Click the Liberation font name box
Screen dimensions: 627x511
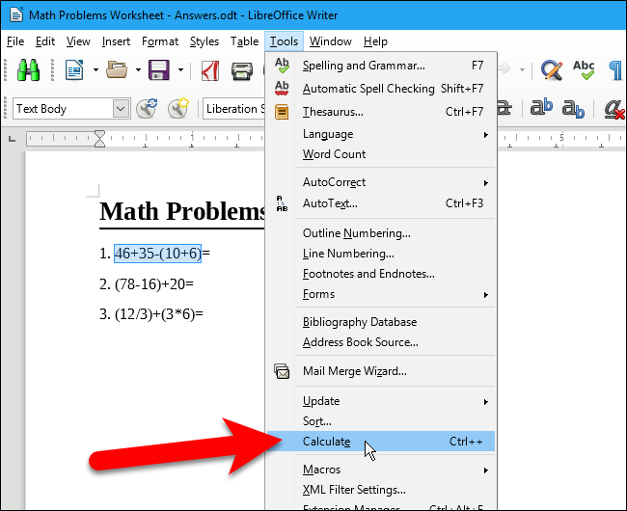(234, 109)
